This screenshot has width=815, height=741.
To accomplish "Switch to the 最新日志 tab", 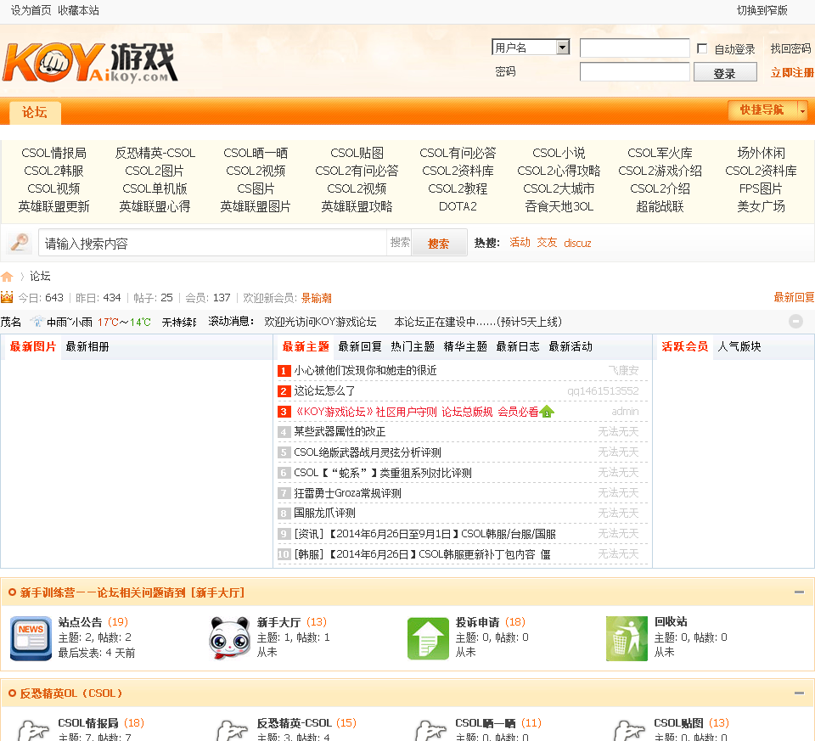I will coord(518,346).
